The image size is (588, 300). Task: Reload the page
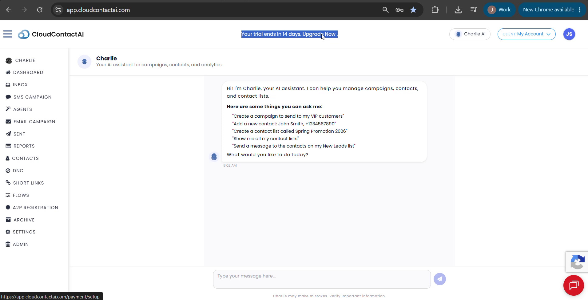point(40,10)
